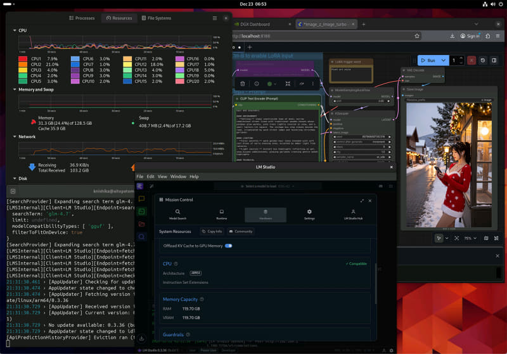Open the Firefox downloads icon
The height and width of the screenshot is (354, 507).
[x=452, y=36]
